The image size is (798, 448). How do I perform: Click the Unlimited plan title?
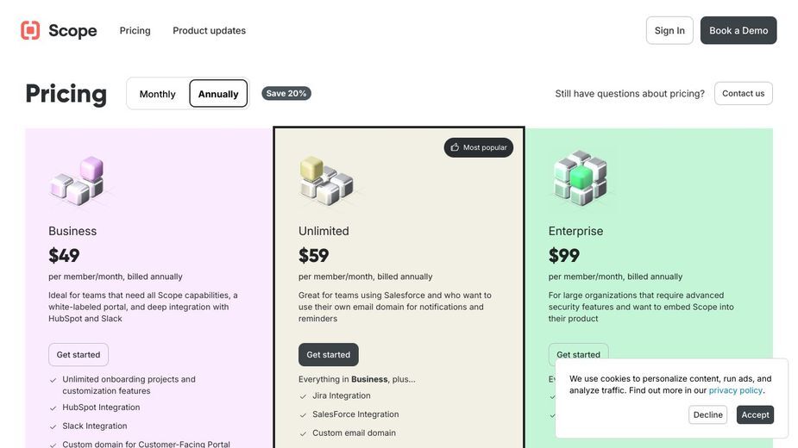pyautogui.click(x=324, y=231)
